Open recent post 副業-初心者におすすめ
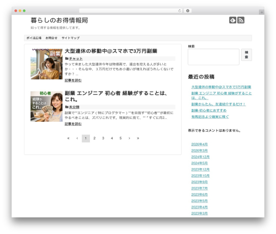Image resolution: width=276 pixels, height=234 pixels. click(209, 111)
